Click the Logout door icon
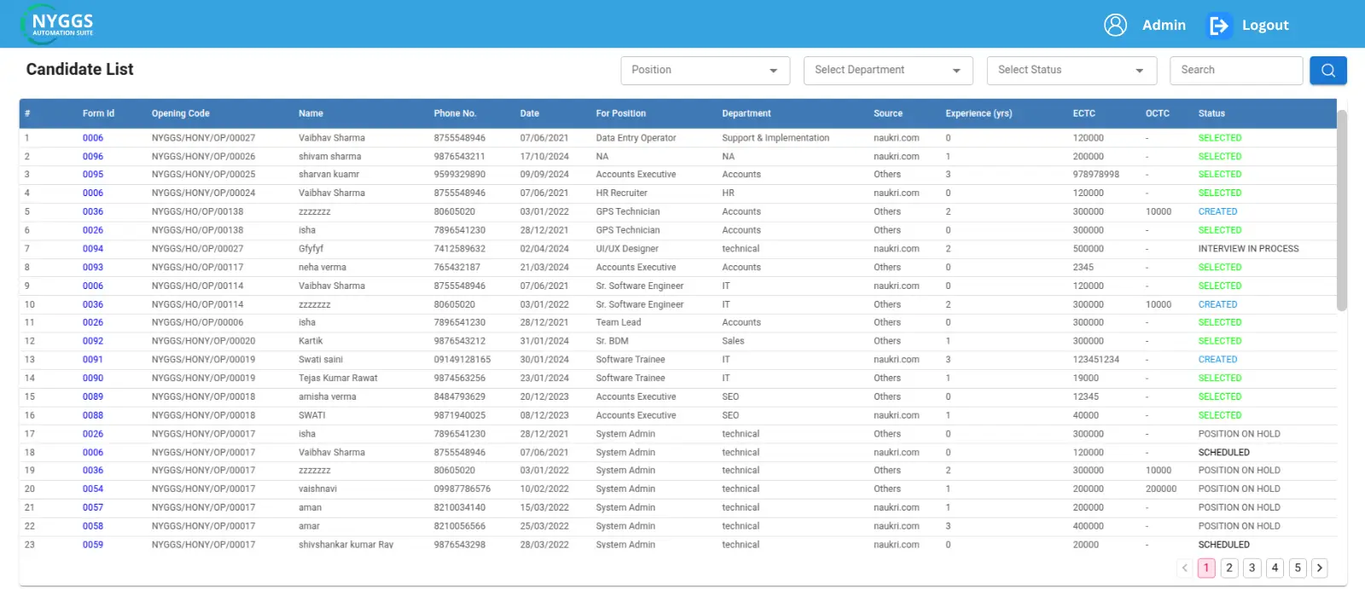This screenshot has height=589, width=1365. click(x=1219, y=26)
